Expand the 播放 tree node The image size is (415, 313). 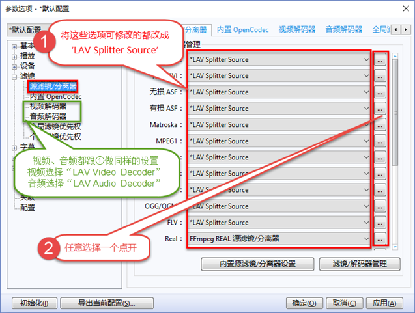14,57
